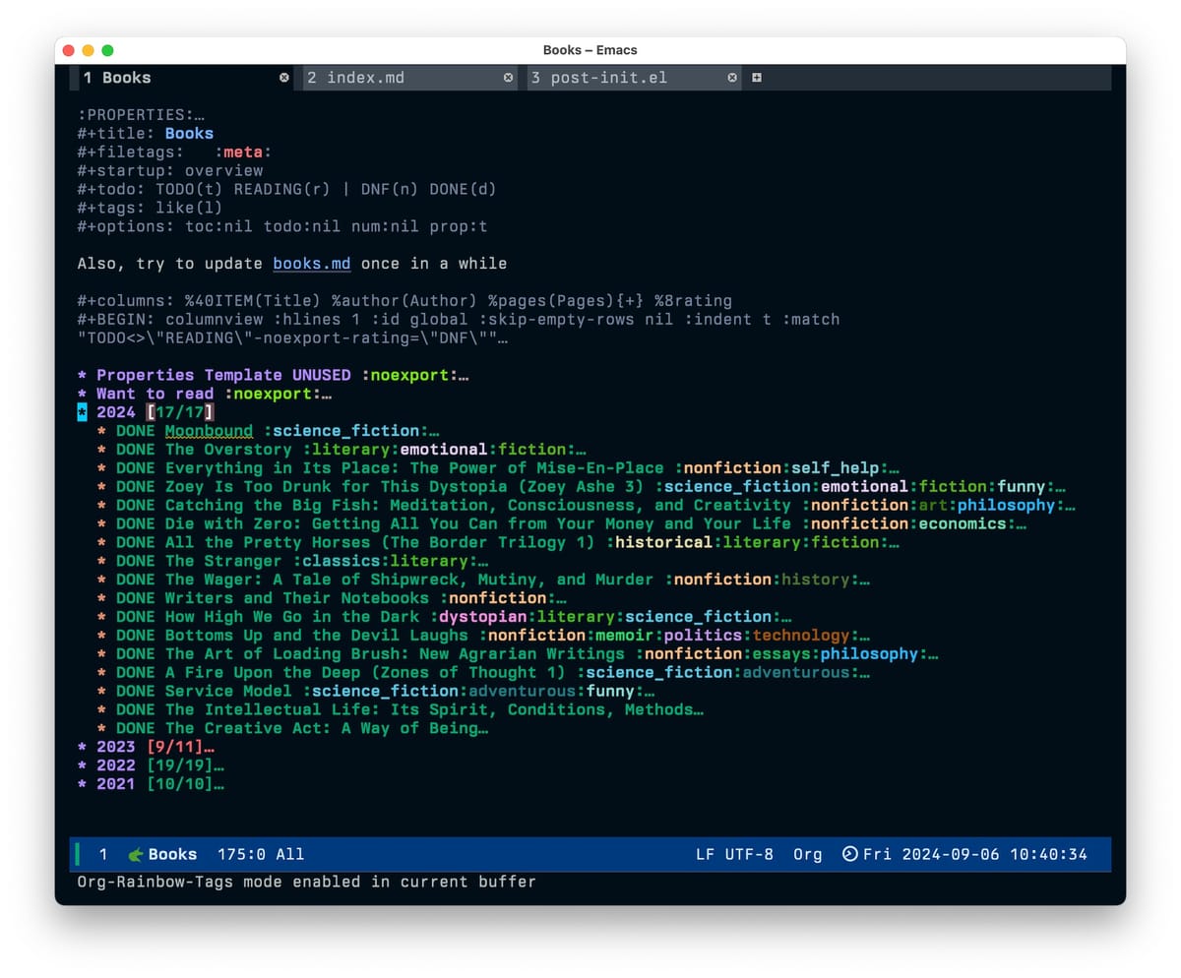Image resolution: width=1181 pixels, height=978 pixels.
Task: Click the memoir tag
Action: (x=625, y=637)
